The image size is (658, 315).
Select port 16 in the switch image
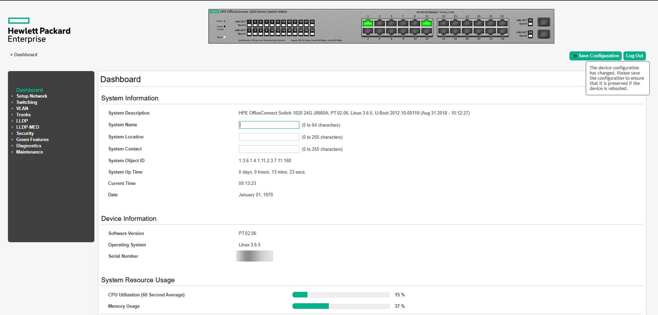pos(456,31)
